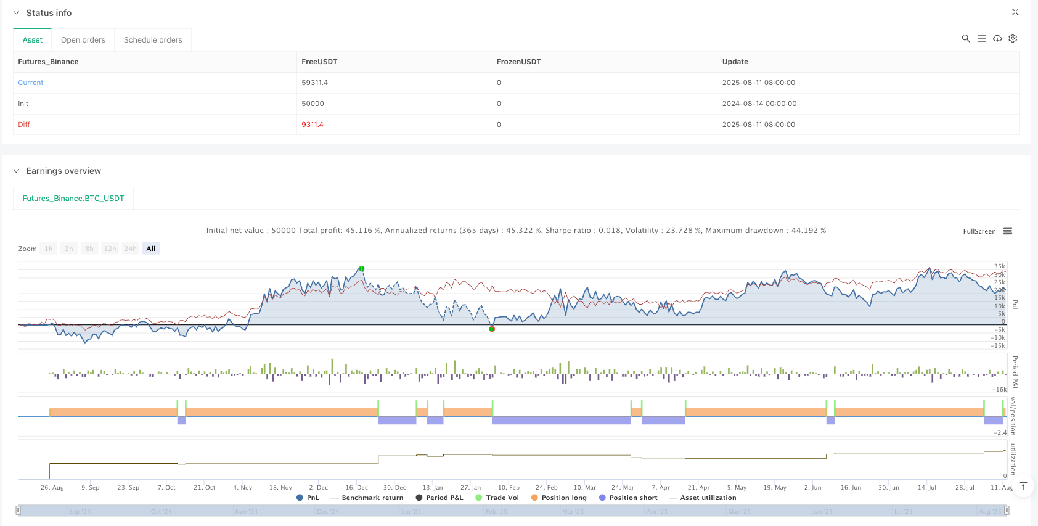This screenshot has width=1038, height=526.
Task: Toggle Position long legend item
Action: point(558,498)
